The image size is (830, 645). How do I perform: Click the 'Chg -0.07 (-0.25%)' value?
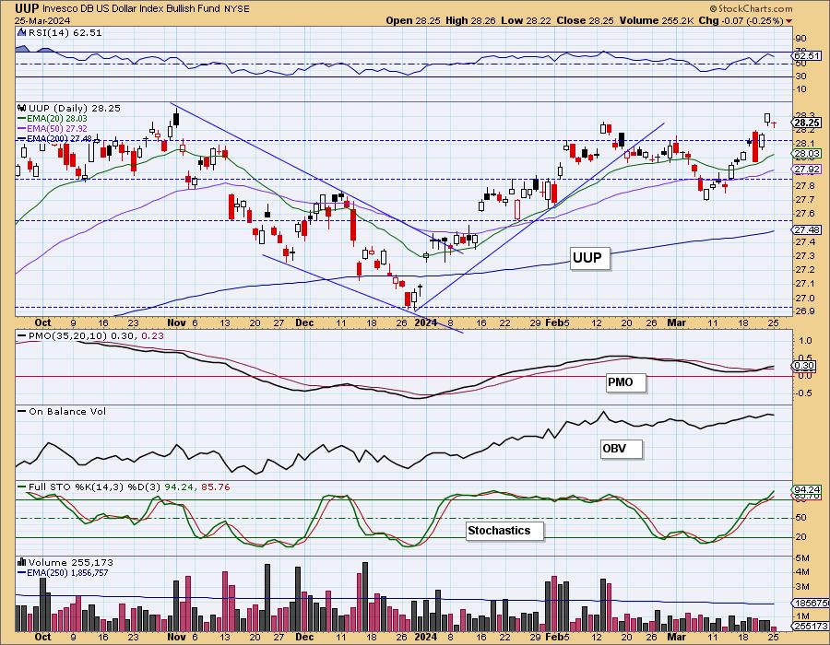point(741,20)
